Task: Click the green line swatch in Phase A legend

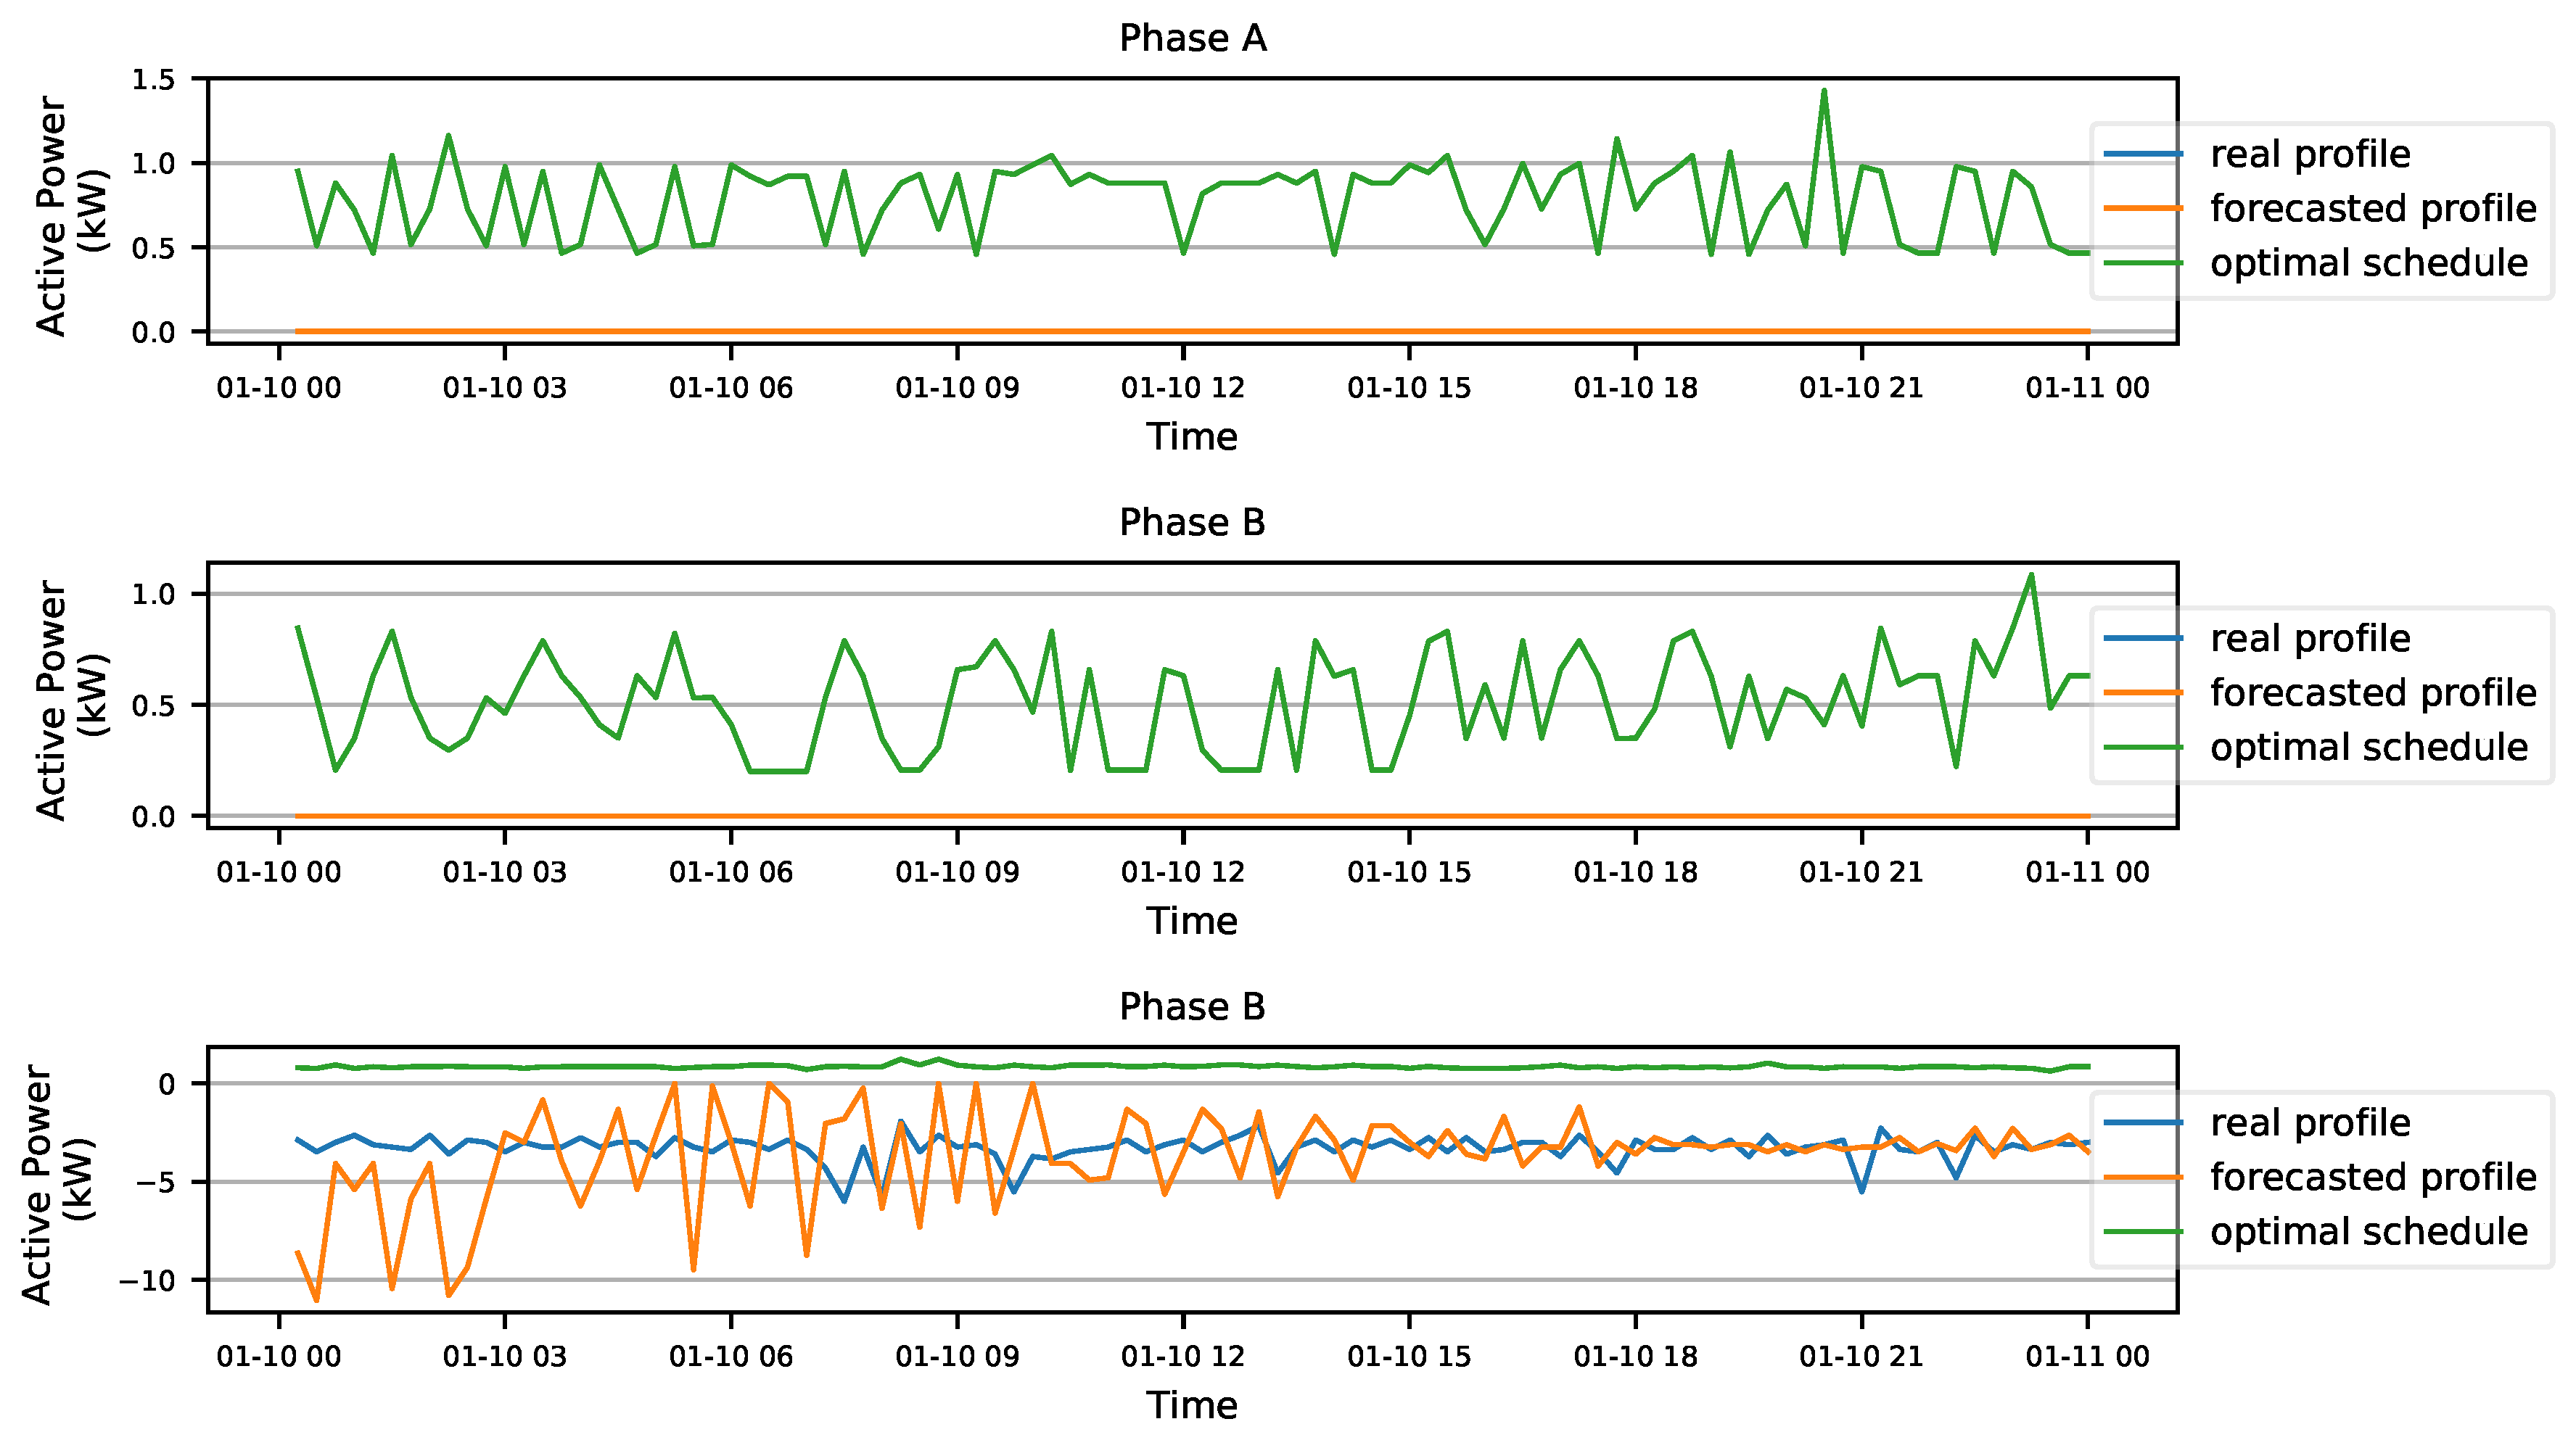Action: tap(2143, 262)
